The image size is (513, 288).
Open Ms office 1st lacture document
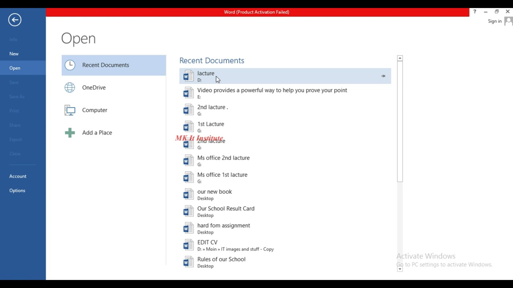pyautogui.click(x=285, y=178)
